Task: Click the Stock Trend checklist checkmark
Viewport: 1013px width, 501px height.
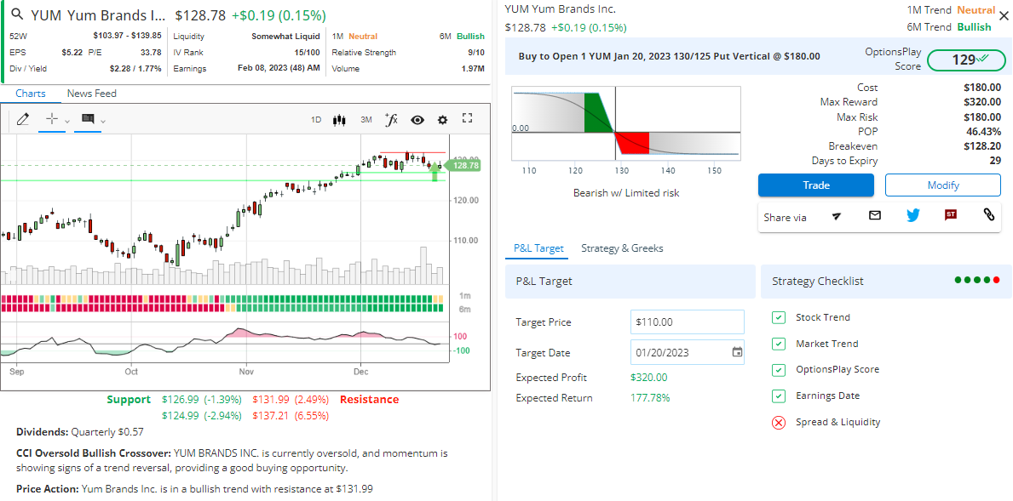Action: point(779,317)
